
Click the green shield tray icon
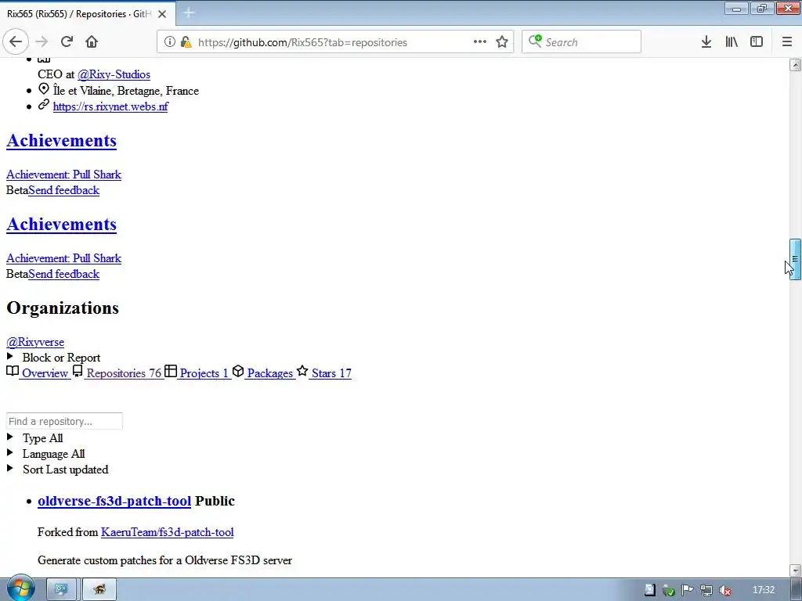[669, 590]
